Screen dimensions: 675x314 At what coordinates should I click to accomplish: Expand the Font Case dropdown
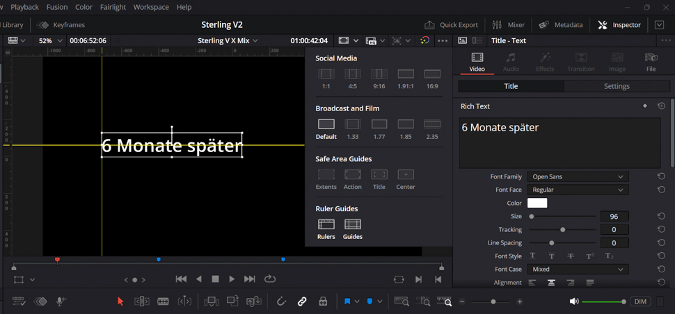tap(577, 270)
